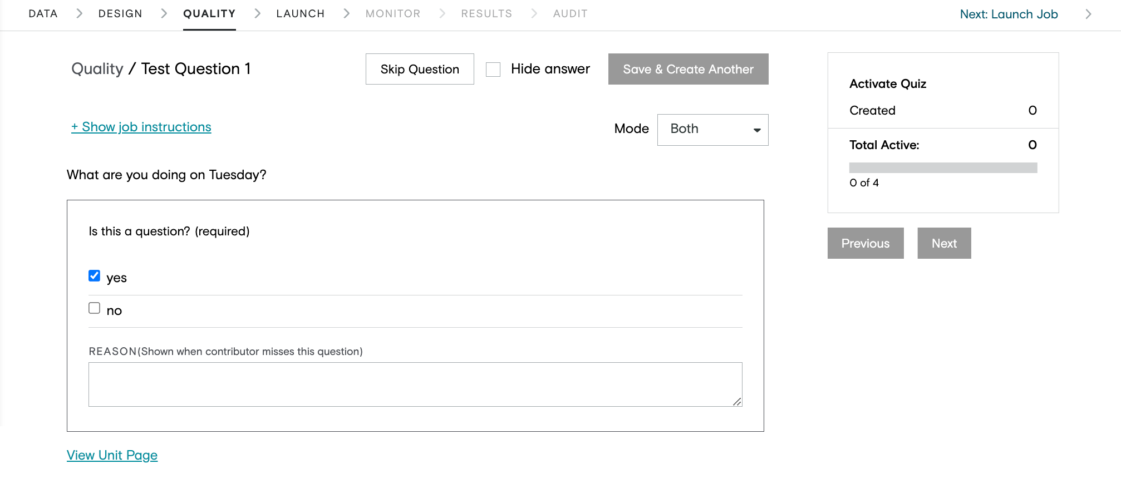
Task: Enable the Hide answer checkbox
Action: coord(493,70)
